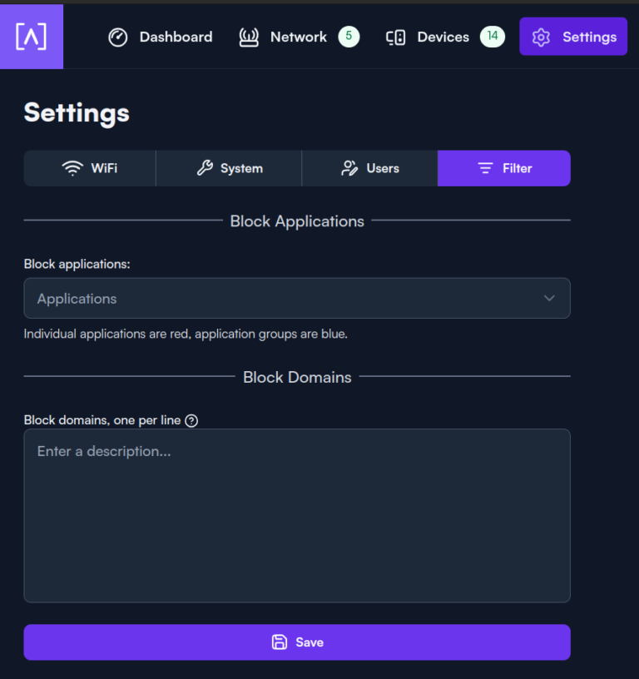The image size is (639, 679).
Task: Click the Devices icon in navigation
Action: (396, 37)
